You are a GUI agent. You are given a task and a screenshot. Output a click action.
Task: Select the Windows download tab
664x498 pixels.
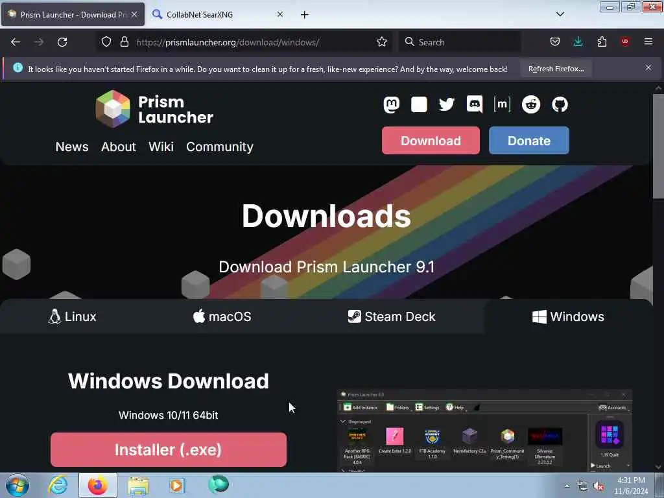coord(568,316)
